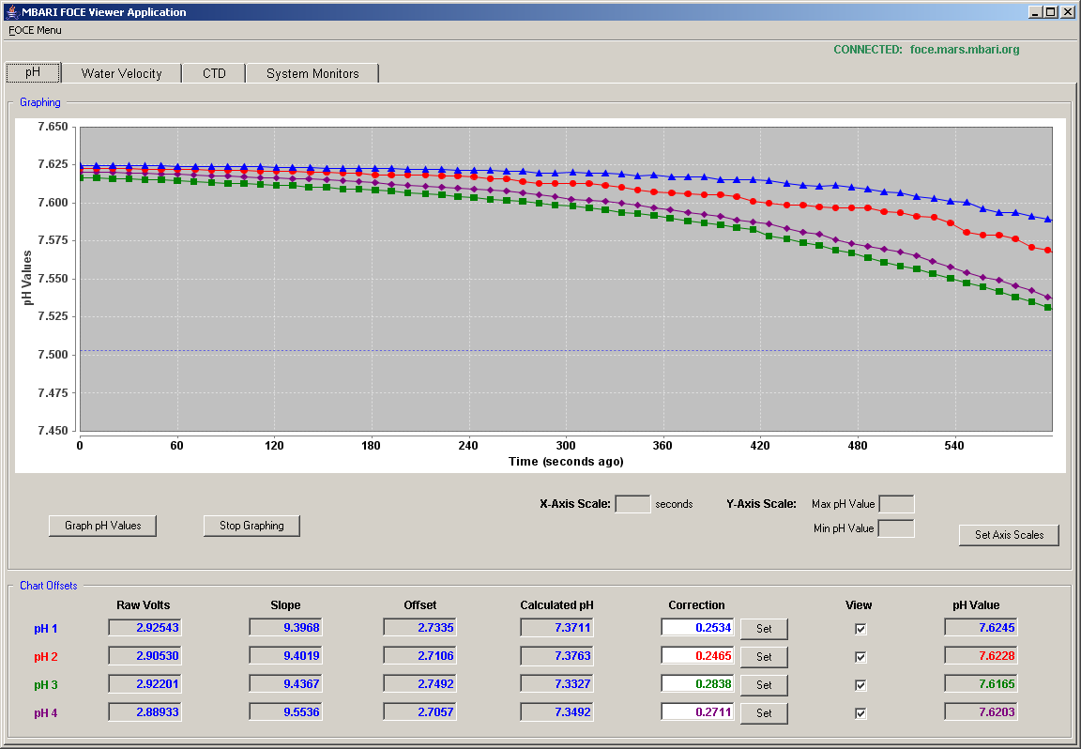Toggle the pH 2 View checkbox

(x=860, y=657)
